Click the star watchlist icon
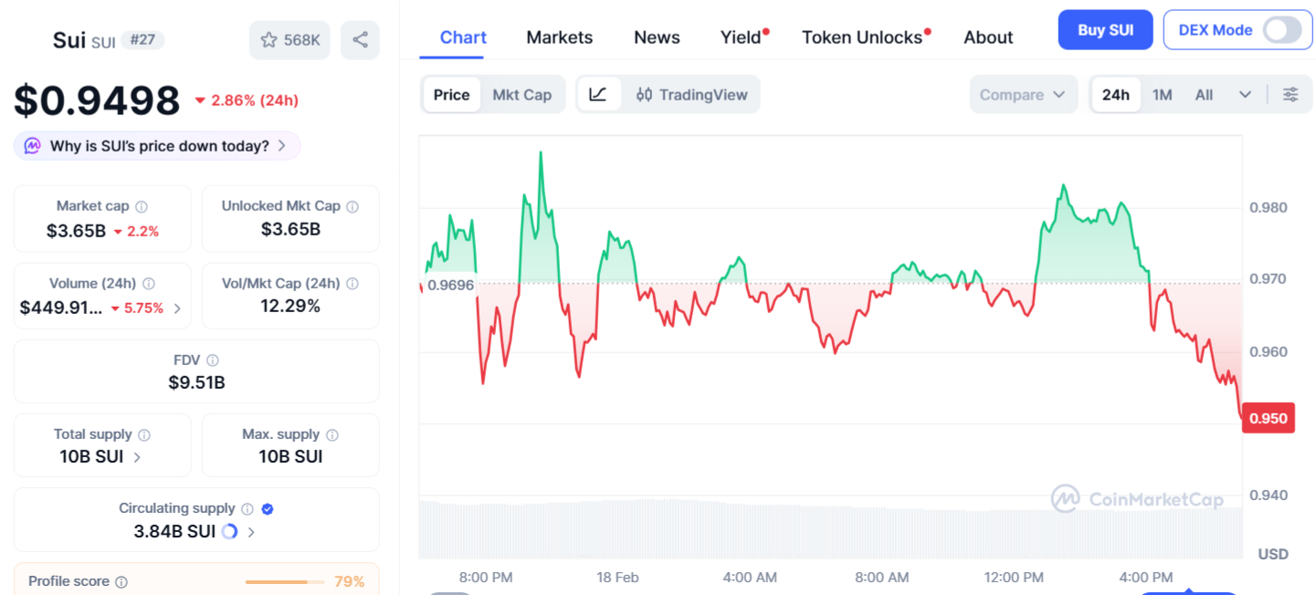 click(268, 40)
